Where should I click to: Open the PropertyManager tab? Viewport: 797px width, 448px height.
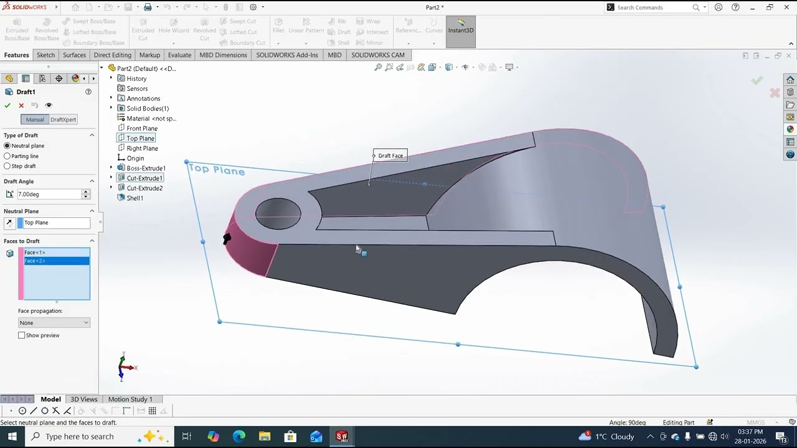[26, 78]
